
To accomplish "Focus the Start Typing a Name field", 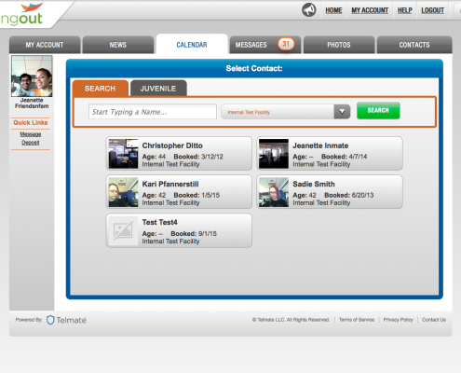I will click(x=153, y=112).
